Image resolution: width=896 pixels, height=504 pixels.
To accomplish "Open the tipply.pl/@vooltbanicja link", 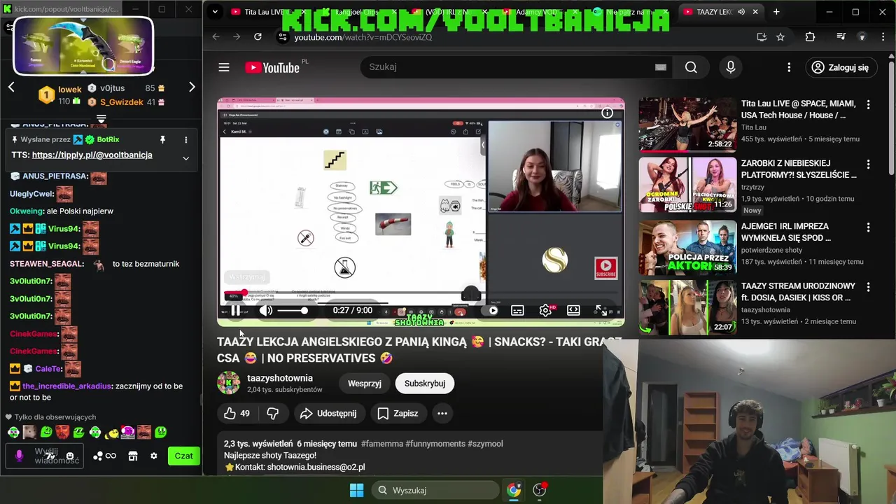I will pos(92,155).
